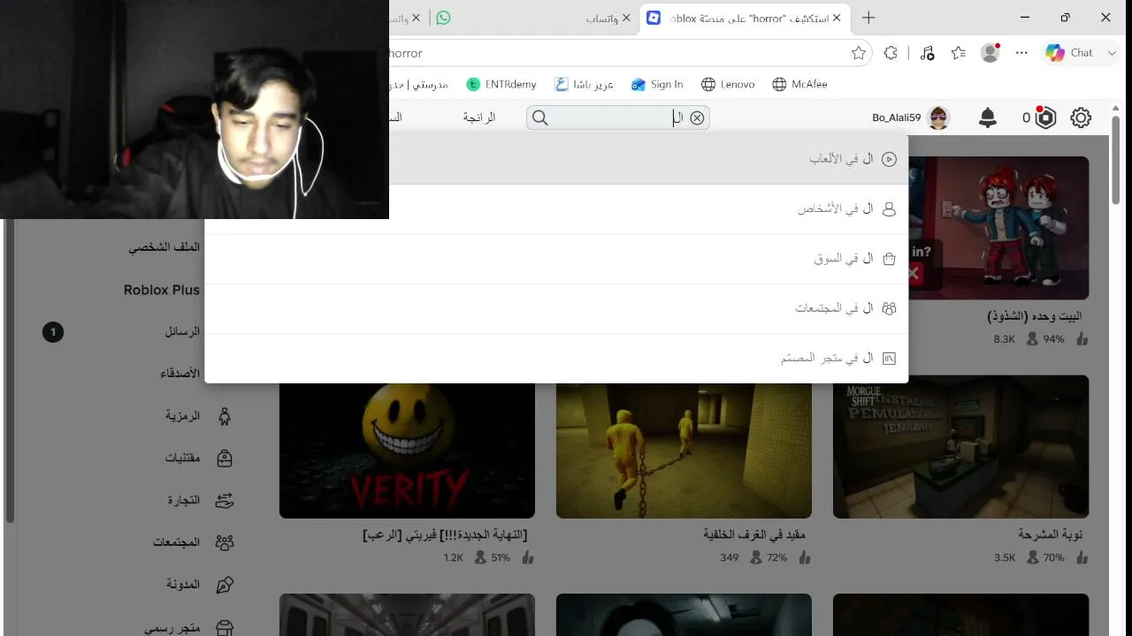The height and width of the screenshot is (636, 1132).
Task: Click the المجتمعات communities sidebar icon
Action: [225, 542]
